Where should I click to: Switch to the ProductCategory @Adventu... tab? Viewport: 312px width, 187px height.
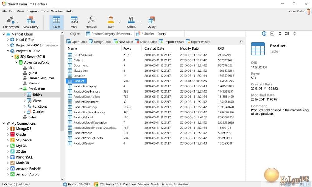tap(110, 34)
